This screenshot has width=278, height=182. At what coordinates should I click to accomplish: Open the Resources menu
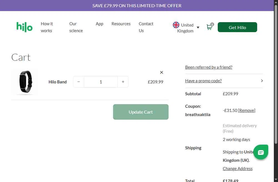[121, 24]
